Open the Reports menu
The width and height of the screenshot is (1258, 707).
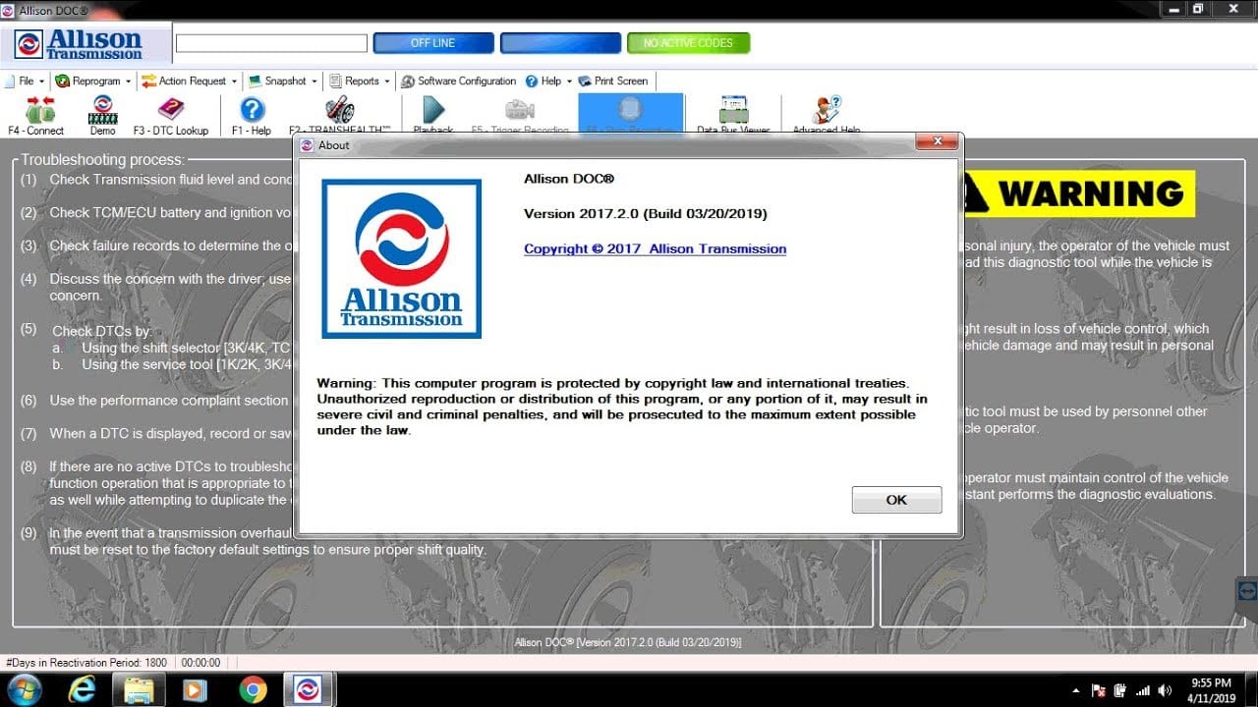(361, 81)
